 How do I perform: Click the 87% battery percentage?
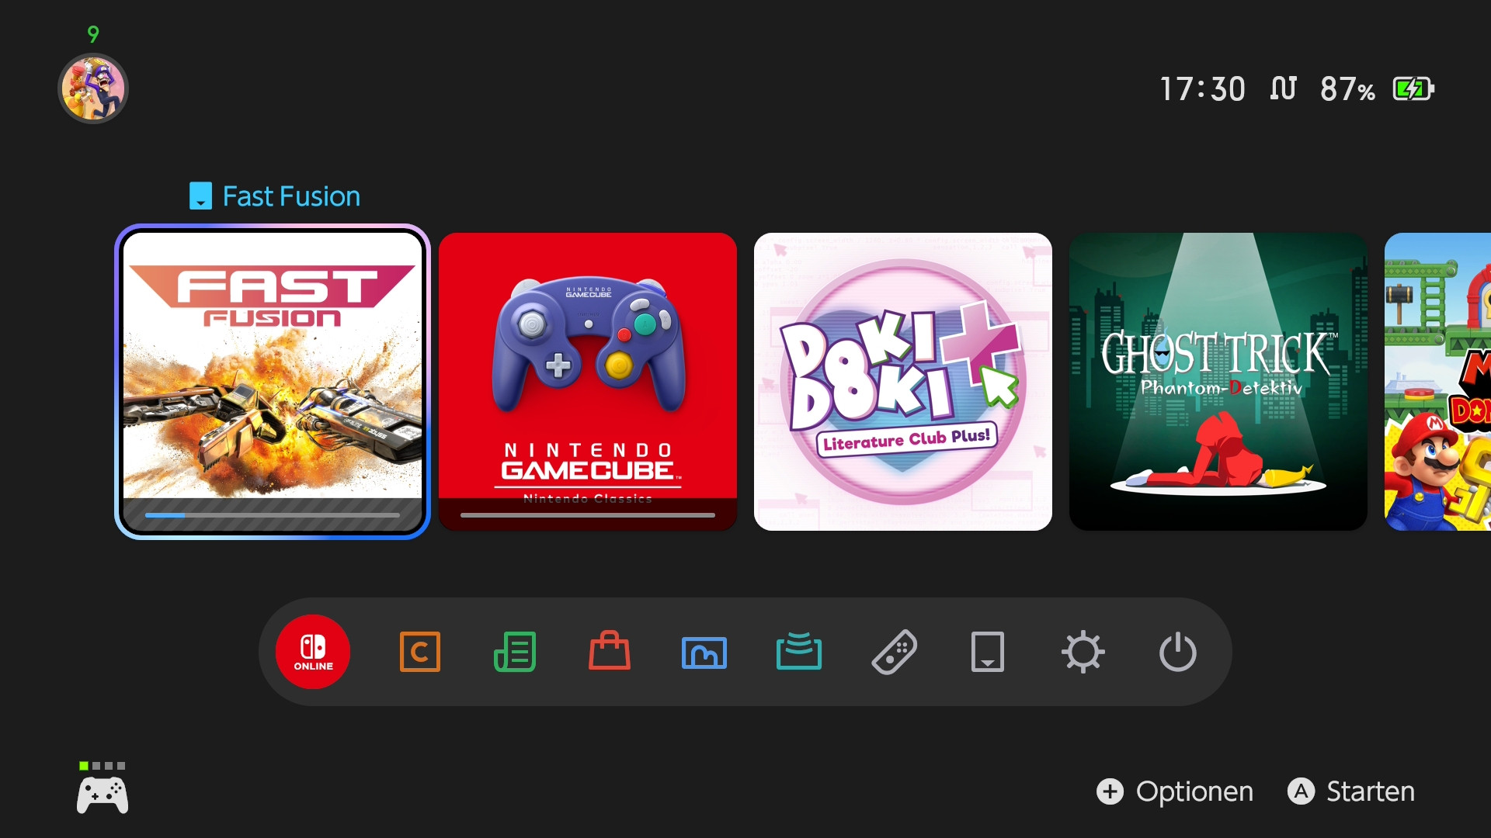(x=1347, y=89)
